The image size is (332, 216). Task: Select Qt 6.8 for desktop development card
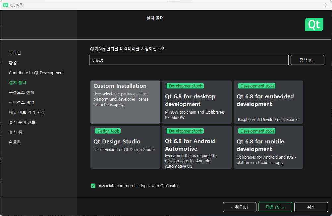pyautogui.click(x=197, y=102)
